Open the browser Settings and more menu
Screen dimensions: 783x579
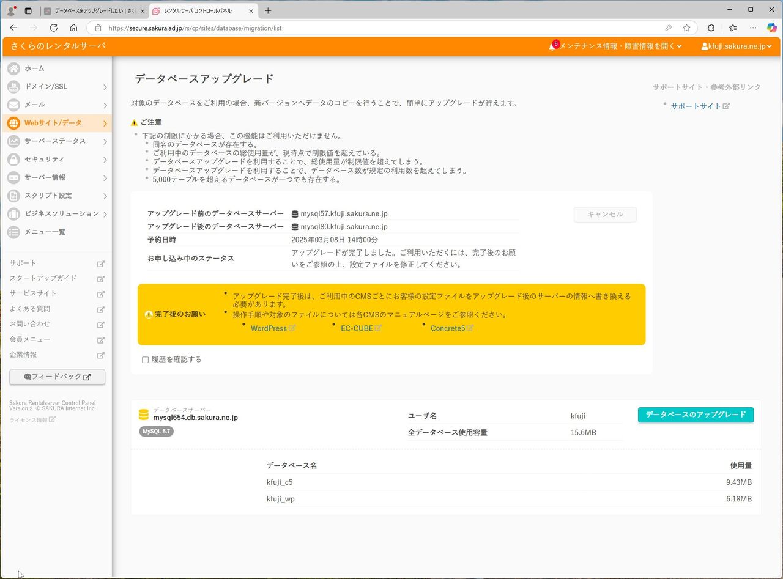[x=753, y=28]
